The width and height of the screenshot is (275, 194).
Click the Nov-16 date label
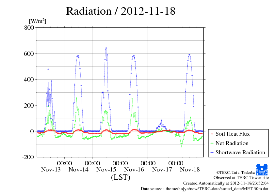point(134,170)
